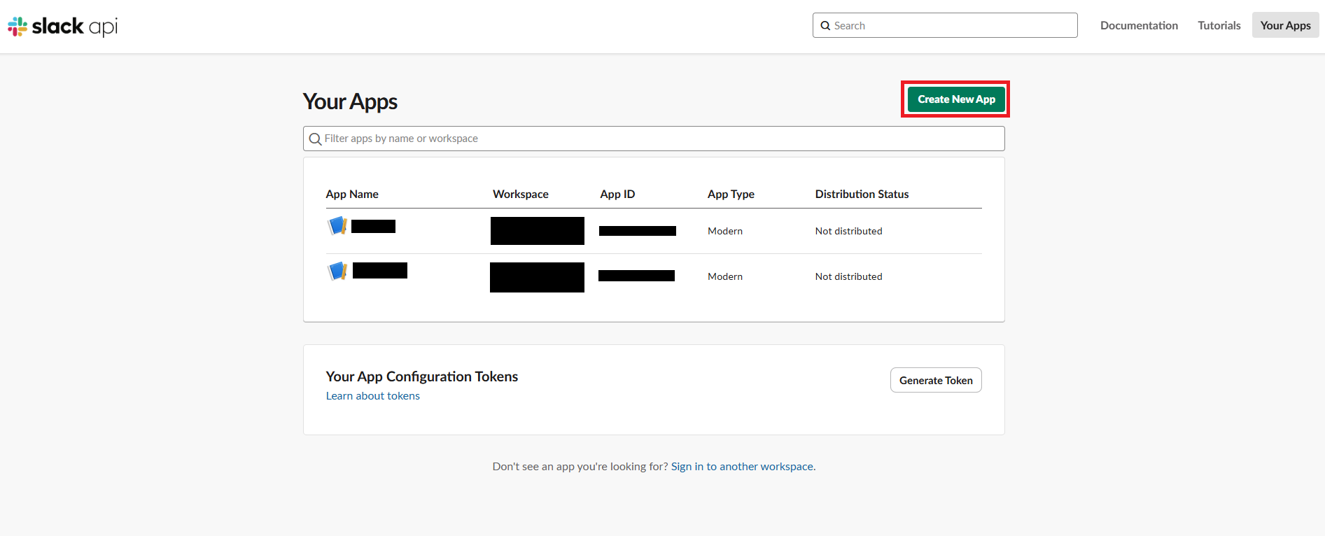The width and height of the screenshot is (1325, 536).
Task: Click Modern in the first app row
Action: pos(725,231)
